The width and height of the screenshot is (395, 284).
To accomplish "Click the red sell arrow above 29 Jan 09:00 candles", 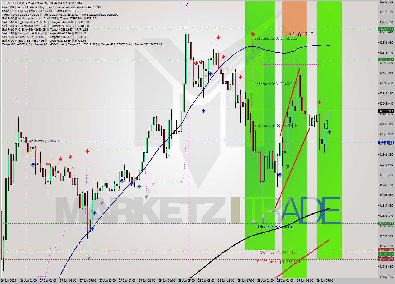I will (319, 102).
